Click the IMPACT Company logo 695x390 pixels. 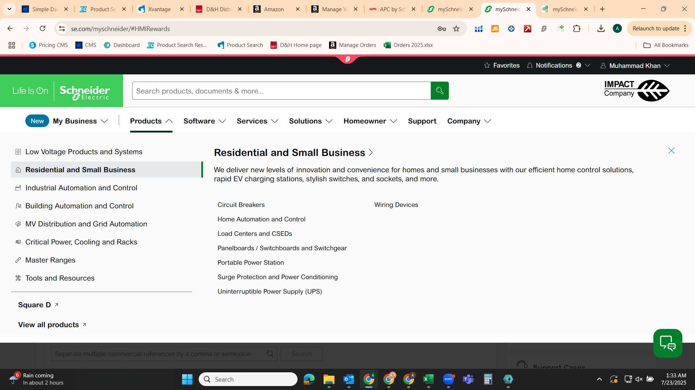coord(636,90)
